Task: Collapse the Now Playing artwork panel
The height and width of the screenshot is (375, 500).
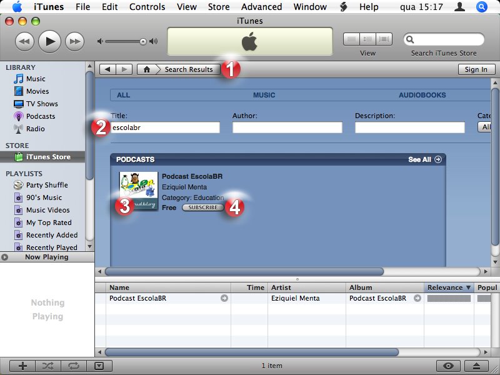Action: click(x=4, y=257)
